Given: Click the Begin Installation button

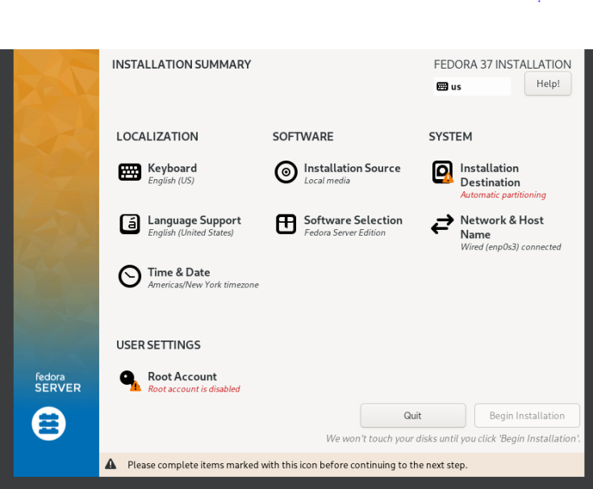Looking at the screenshot, I should (527, 416).
